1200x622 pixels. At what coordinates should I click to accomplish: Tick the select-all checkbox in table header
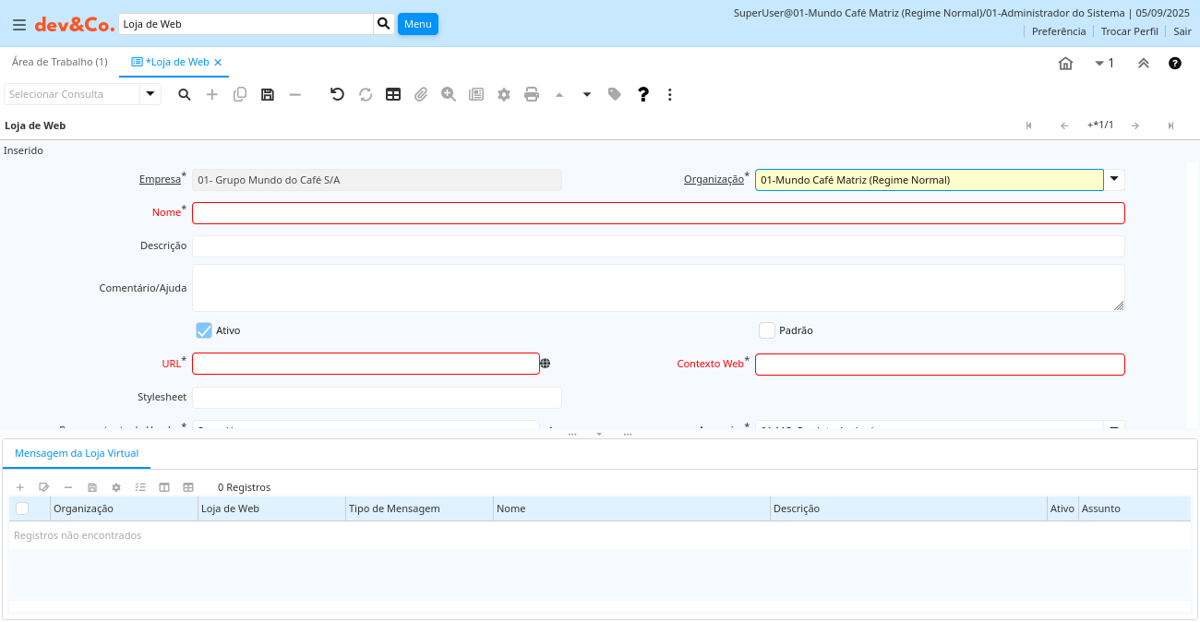point(22,508)
